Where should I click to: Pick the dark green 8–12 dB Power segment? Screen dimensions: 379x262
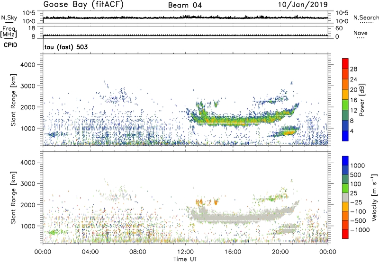[x=345, y=115]
